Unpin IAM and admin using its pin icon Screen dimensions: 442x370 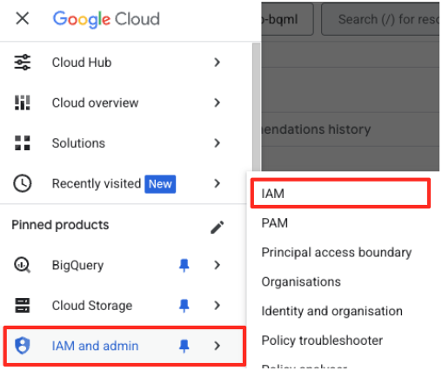click(184, 346)
